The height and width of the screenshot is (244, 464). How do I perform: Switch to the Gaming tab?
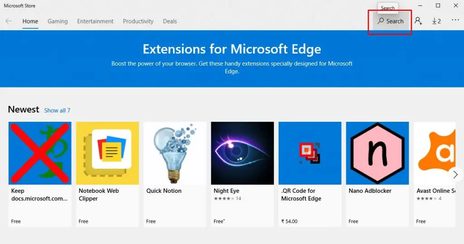tap(58, 21)
